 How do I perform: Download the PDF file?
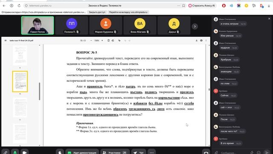[197, 41]
